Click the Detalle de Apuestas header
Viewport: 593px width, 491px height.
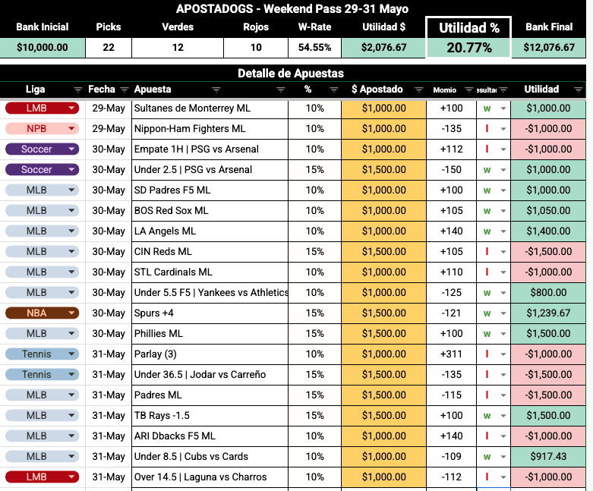[x=291, y=74]
